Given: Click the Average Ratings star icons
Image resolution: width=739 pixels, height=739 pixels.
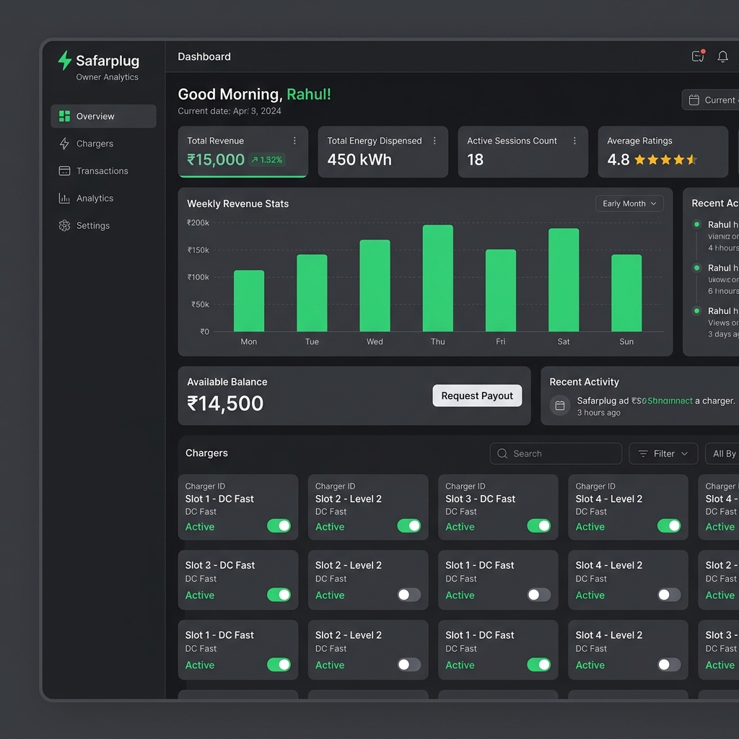Looking at the screenshot, I should coord(665,159).
